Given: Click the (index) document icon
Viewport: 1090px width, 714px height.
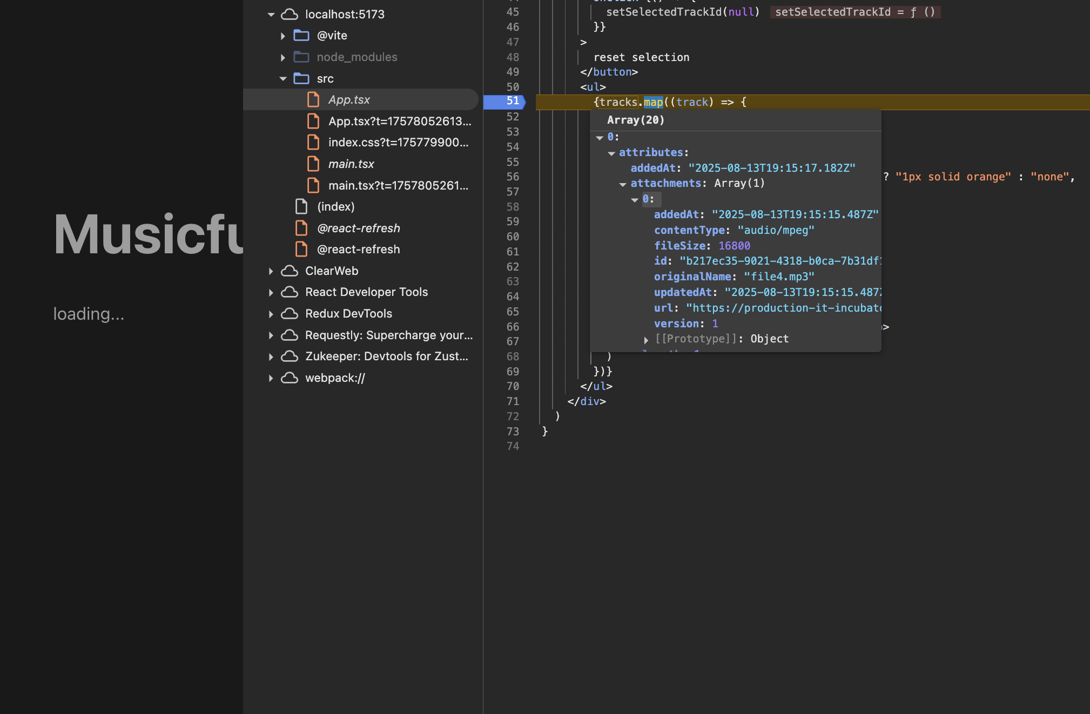Looking at the screenshot, I should coord(301,207).
